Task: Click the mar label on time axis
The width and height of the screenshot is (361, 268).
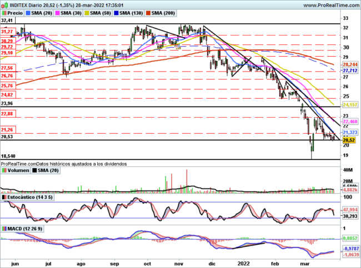Action: coord(305,264)
